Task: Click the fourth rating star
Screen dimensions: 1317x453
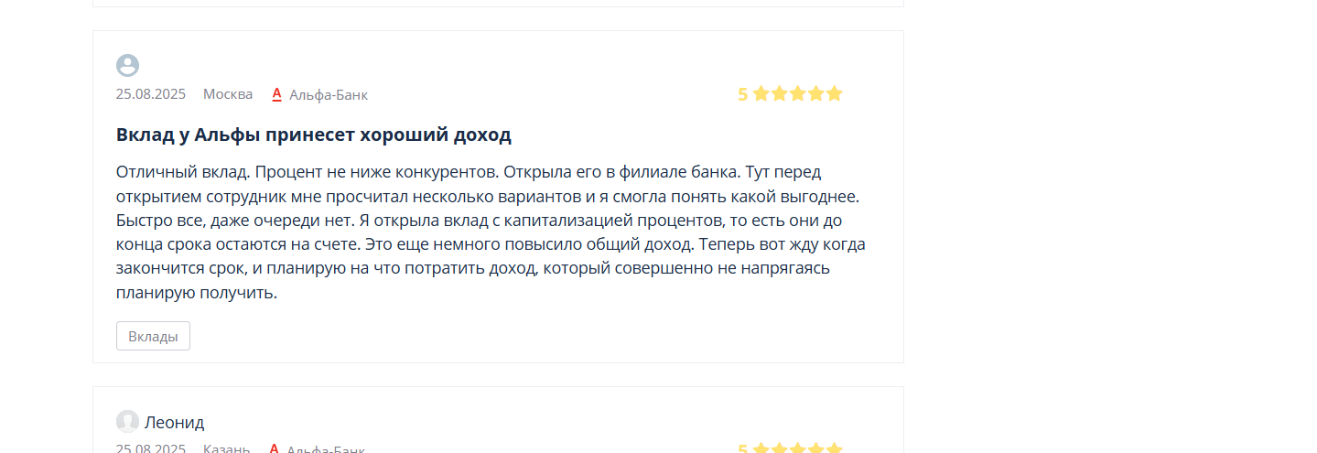Action: click(x=815, y=93)
